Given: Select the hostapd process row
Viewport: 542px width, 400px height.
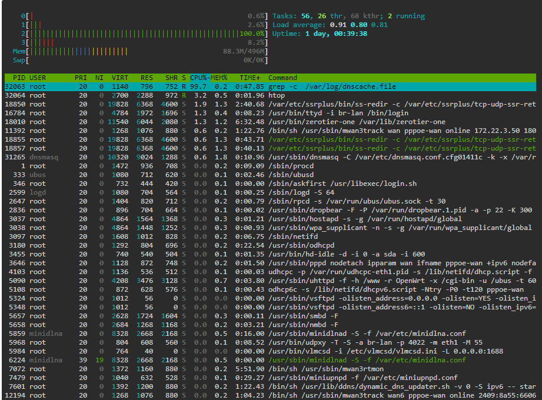Looking at the screenshot, I should coord(270,219).
